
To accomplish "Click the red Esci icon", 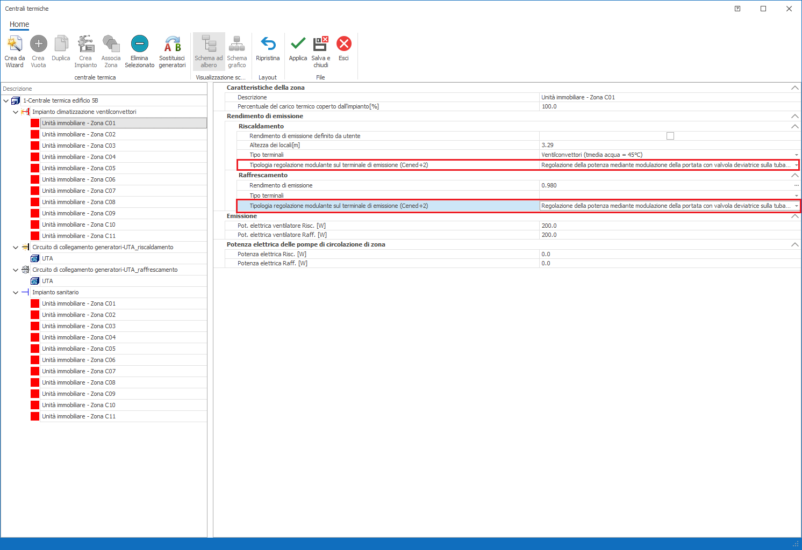I will [x=343, y=44].
